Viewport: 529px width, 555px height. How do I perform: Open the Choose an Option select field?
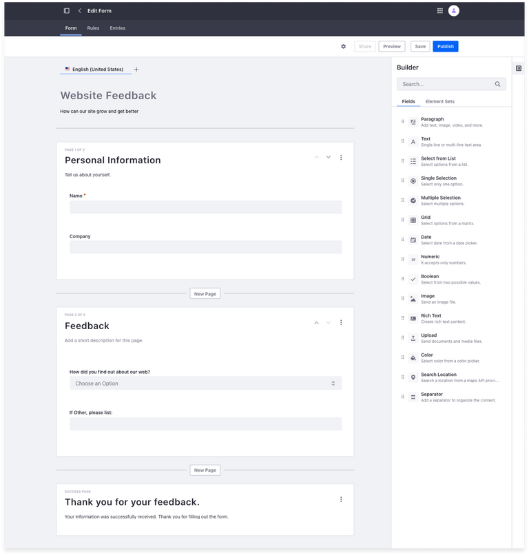coord(205,382)
